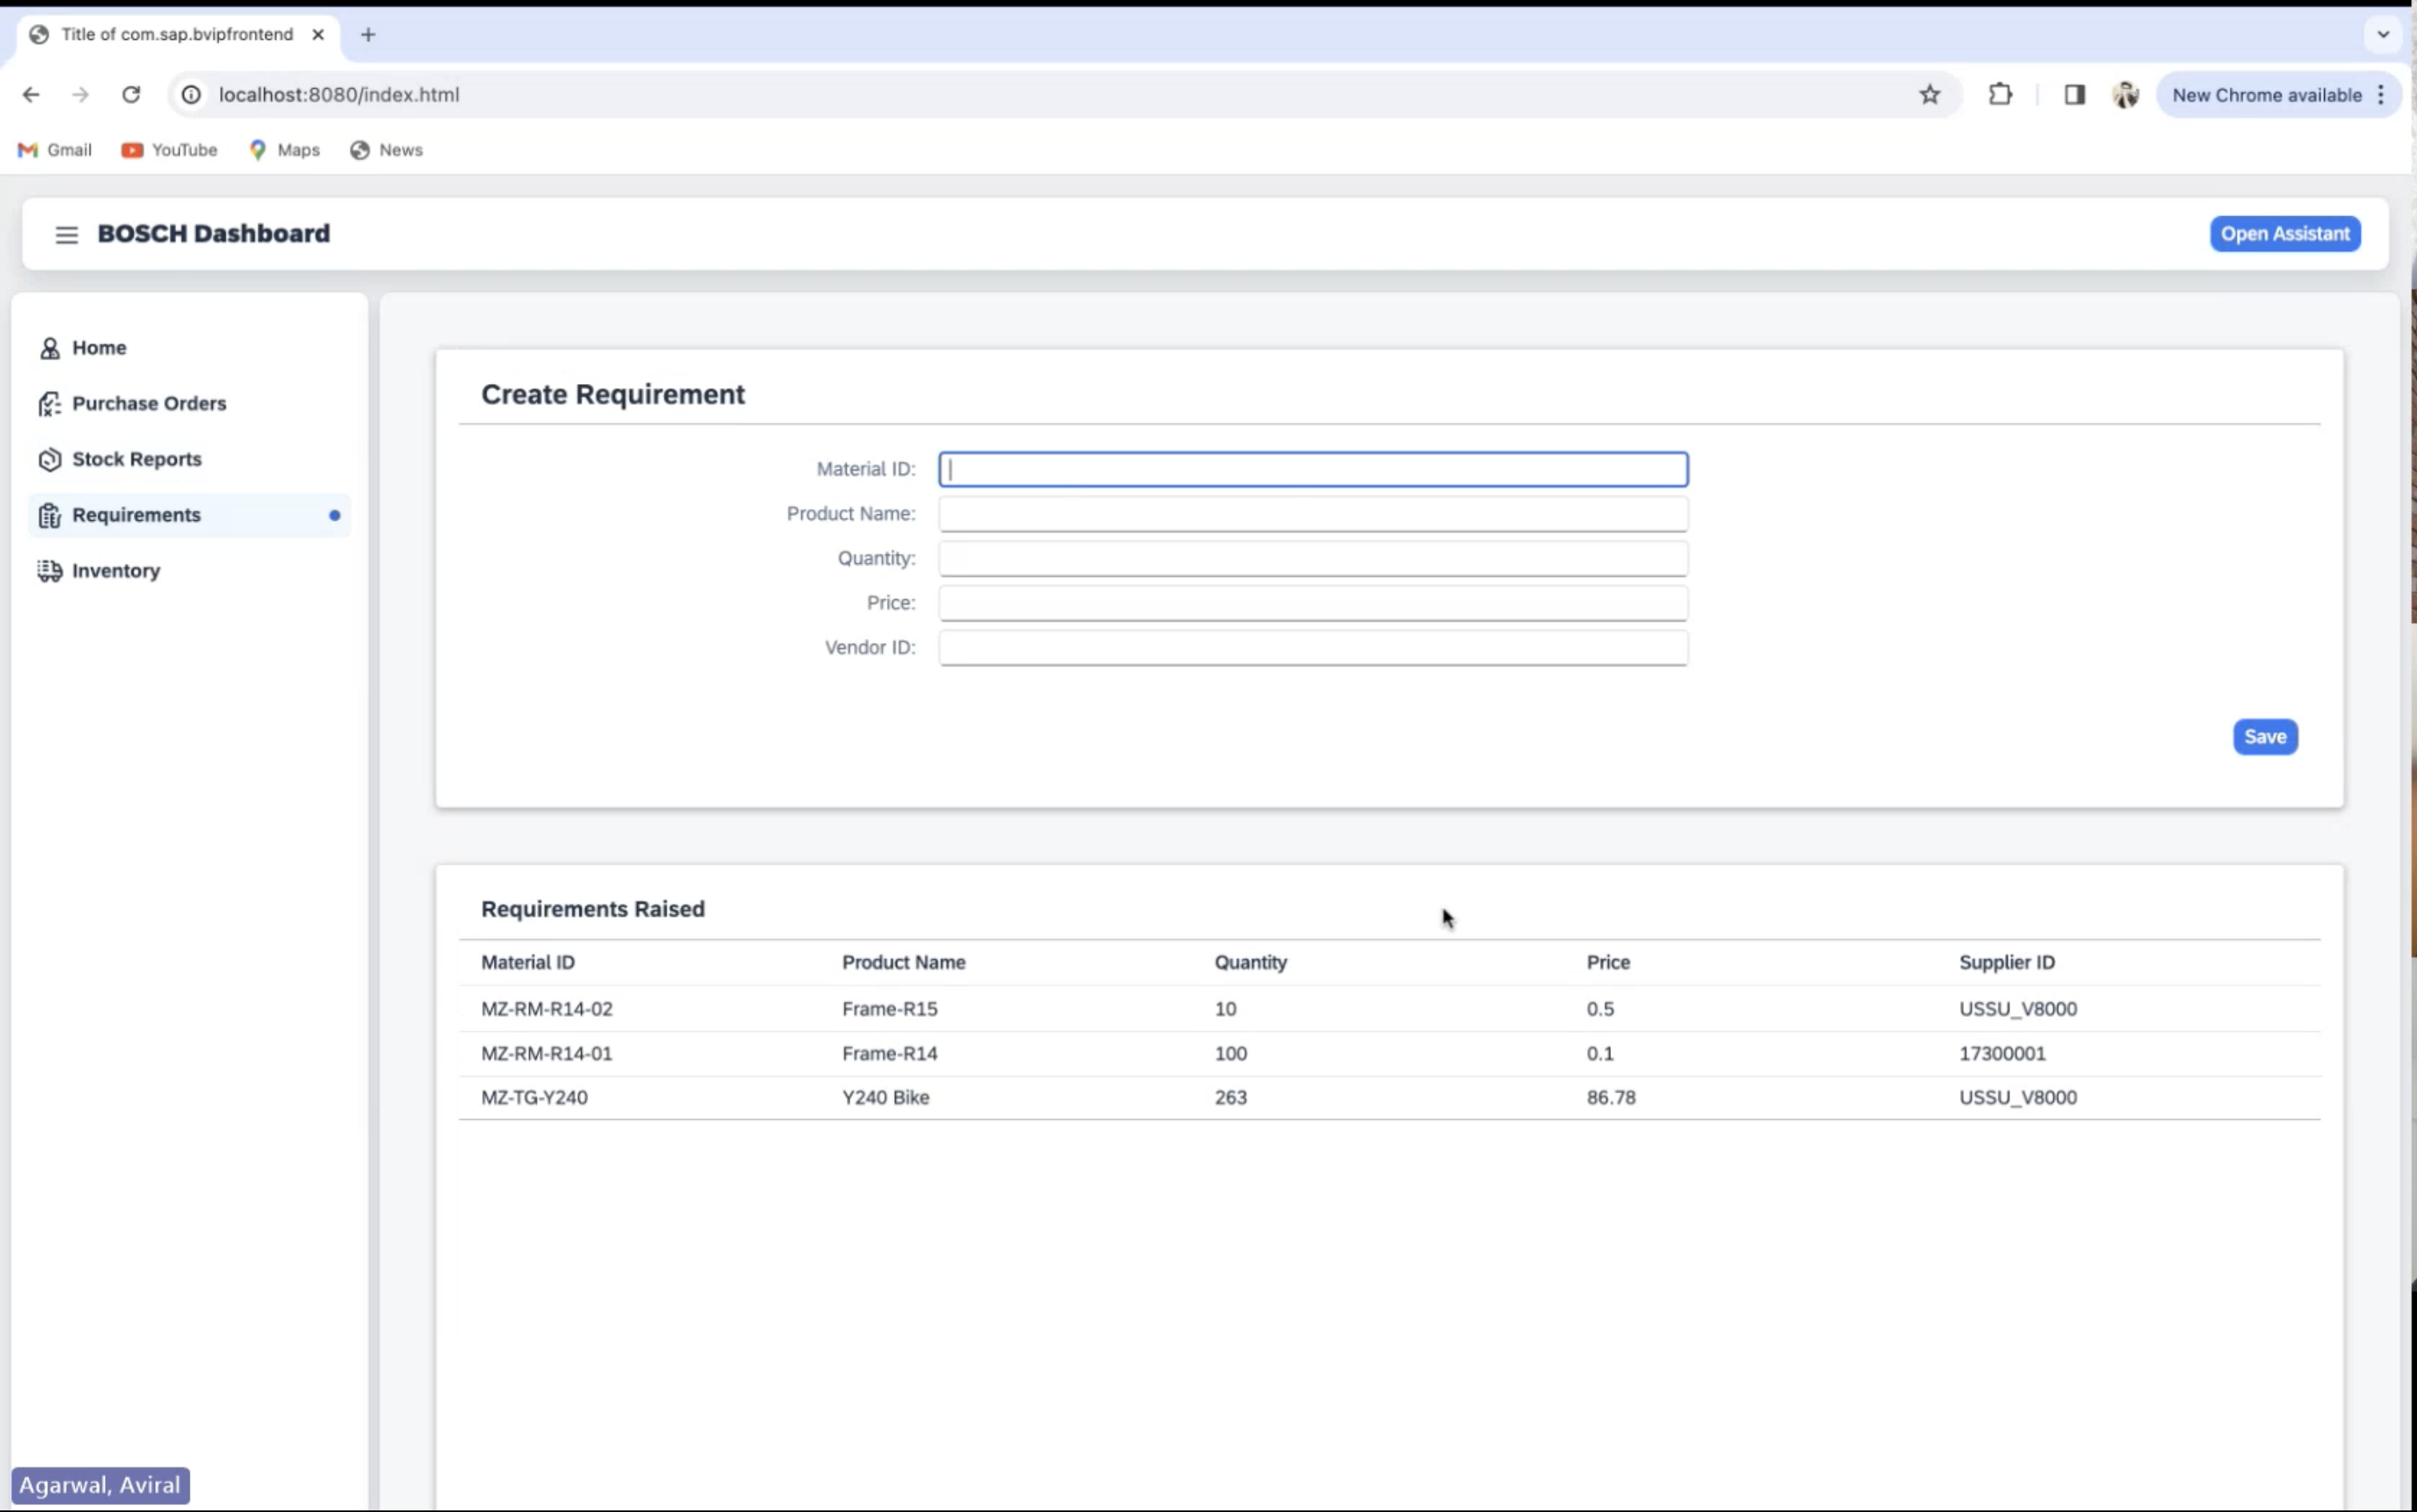Select the Stock Reports sidebar icon
The height and width of the screenshot is (1512, 2417).
tap(49, 459)
